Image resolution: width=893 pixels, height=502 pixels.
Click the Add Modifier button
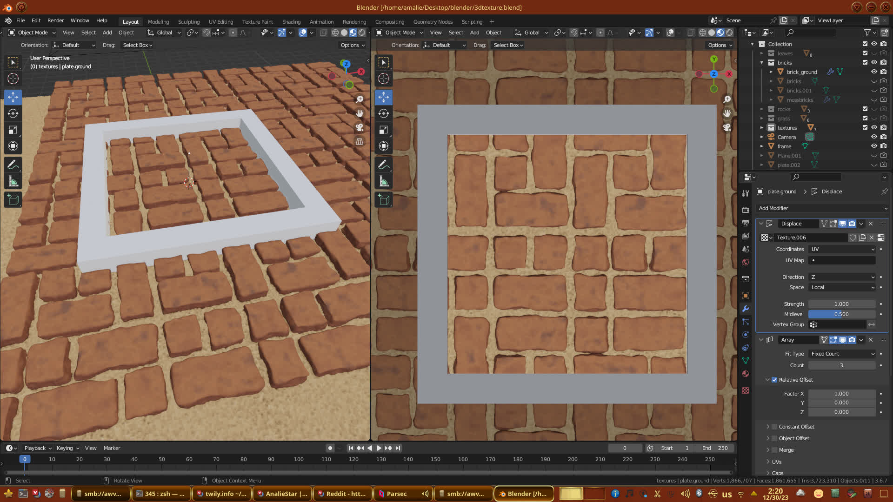[x=822, y=208]
